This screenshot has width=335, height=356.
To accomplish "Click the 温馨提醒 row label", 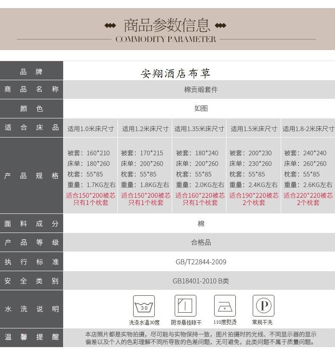I will (31, 337).
